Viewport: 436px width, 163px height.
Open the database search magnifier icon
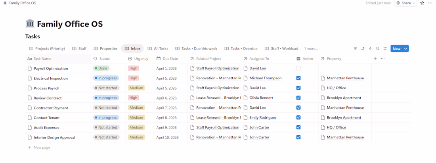378,48
